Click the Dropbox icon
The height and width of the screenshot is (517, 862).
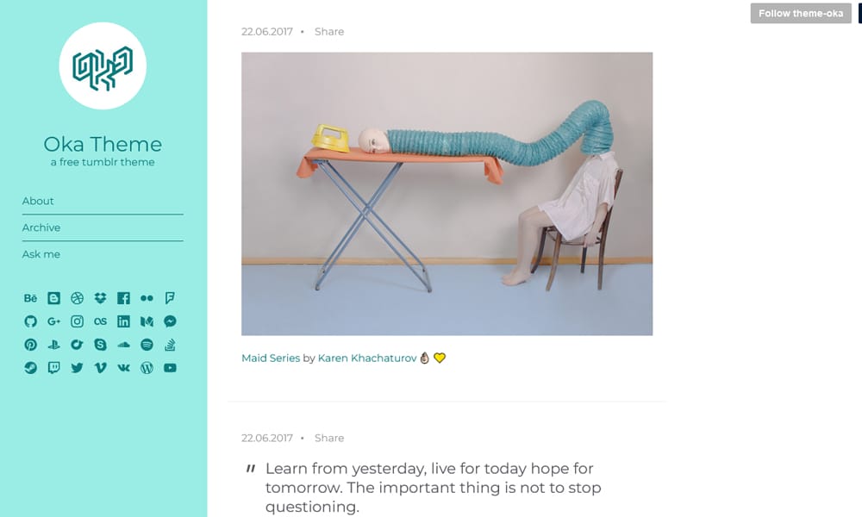coord(100,298)
